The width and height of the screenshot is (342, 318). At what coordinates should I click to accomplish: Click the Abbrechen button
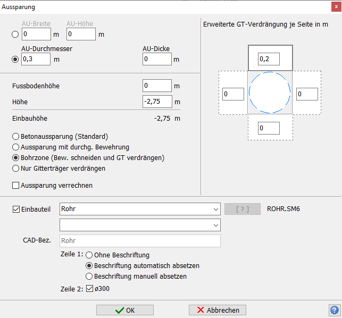[x=218, y=310]
